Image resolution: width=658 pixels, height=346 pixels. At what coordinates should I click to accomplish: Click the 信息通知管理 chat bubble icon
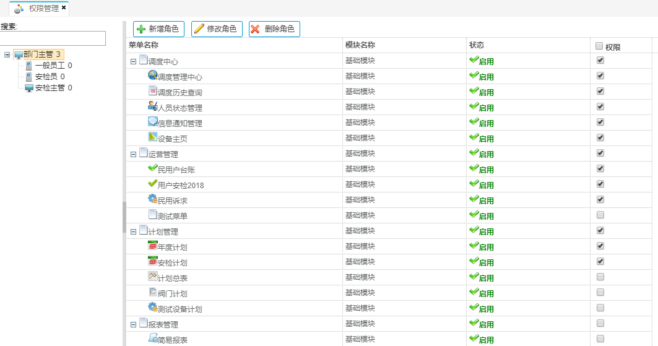tap(153, 121)
